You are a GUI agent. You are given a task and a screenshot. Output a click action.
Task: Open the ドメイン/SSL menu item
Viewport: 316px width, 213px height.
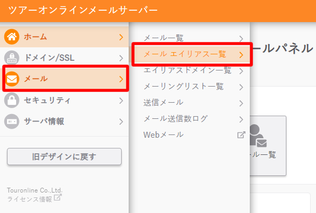tap(64, 58)
